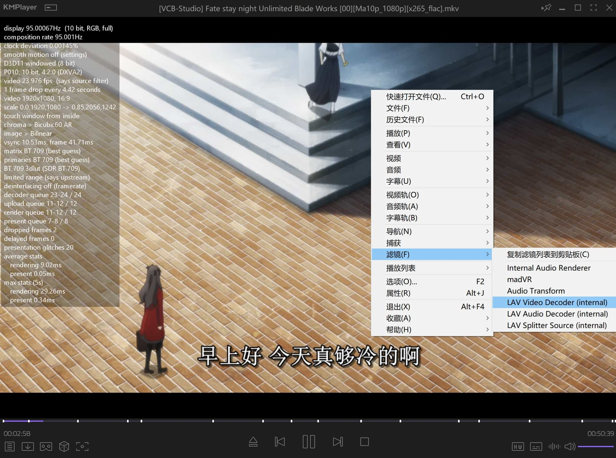Screen dimensions: 616x458
Task: Open the 帮助(H) submenu
Action: pos(432,330)
